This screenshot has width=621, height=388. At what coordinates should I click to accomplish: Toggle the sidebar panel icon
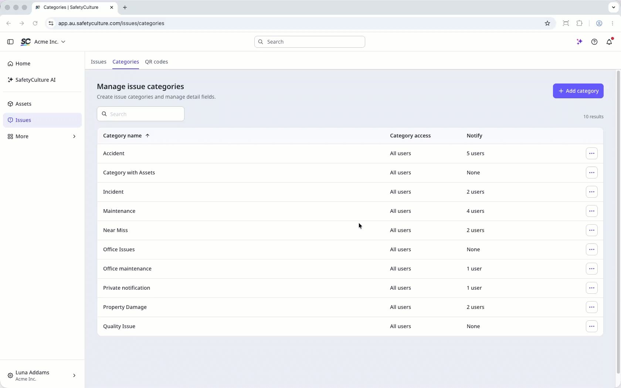coord(10,42)
